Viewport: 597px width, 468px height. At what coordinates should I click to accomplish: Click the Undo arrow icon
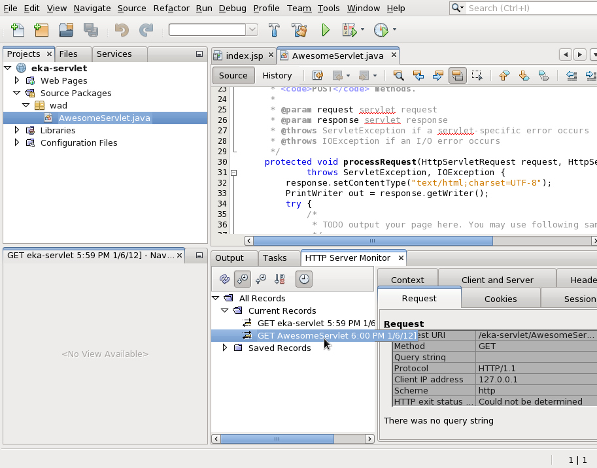coord(122,29)
